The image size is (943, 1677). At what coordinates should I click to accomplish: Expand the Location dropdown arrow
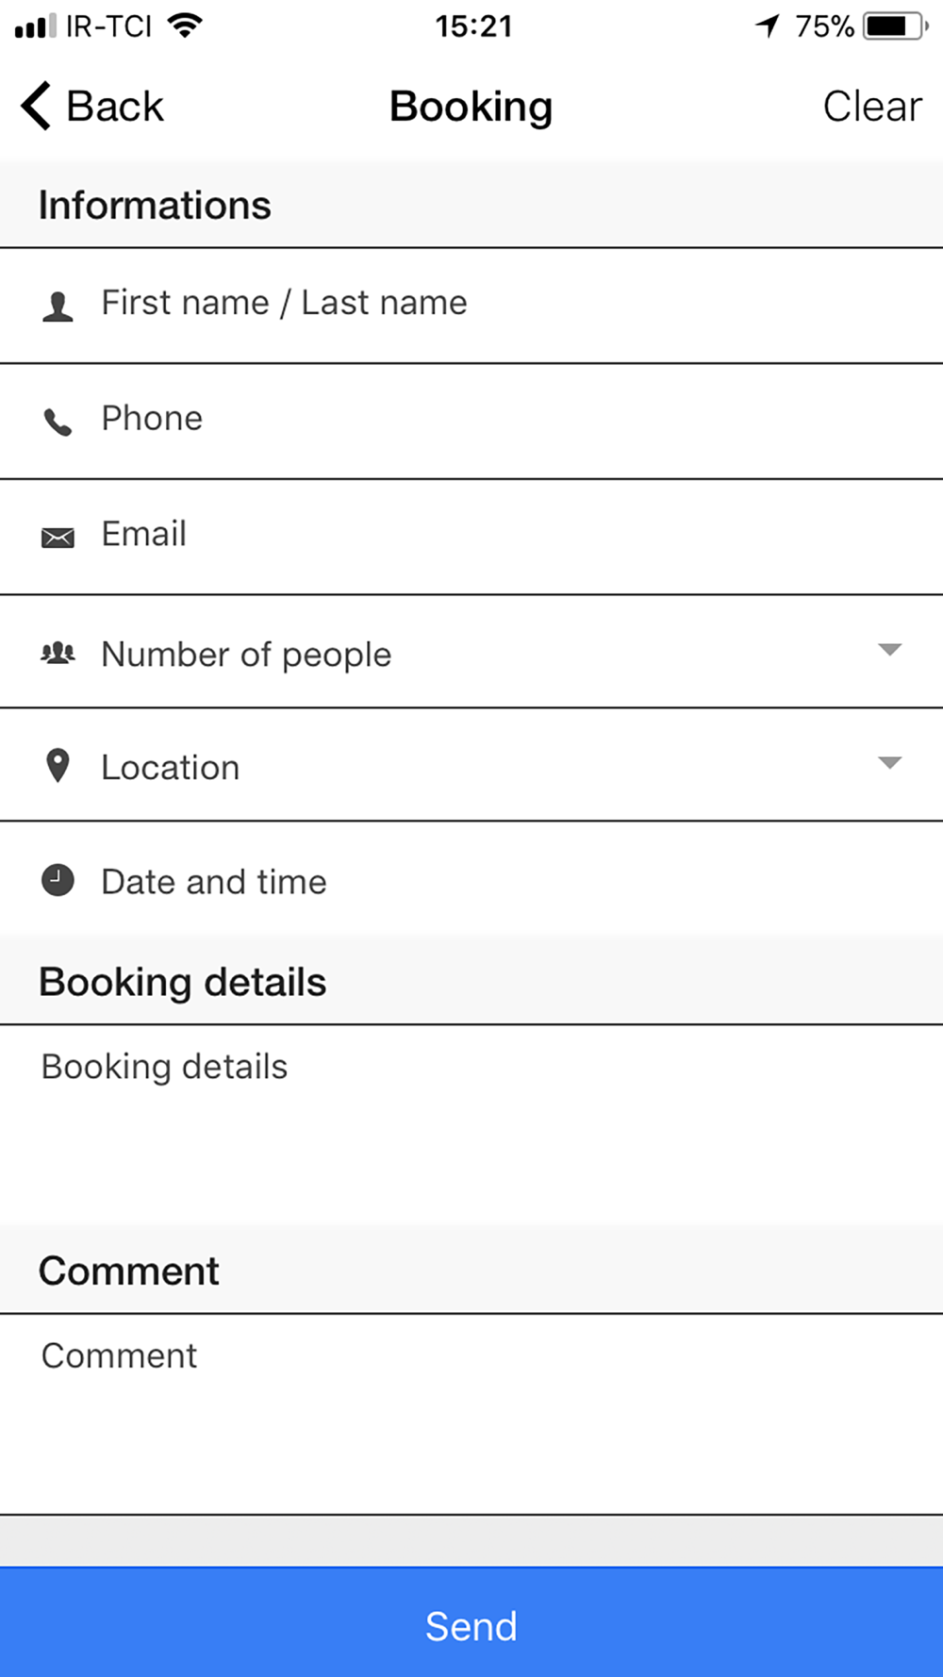point(889,762)
